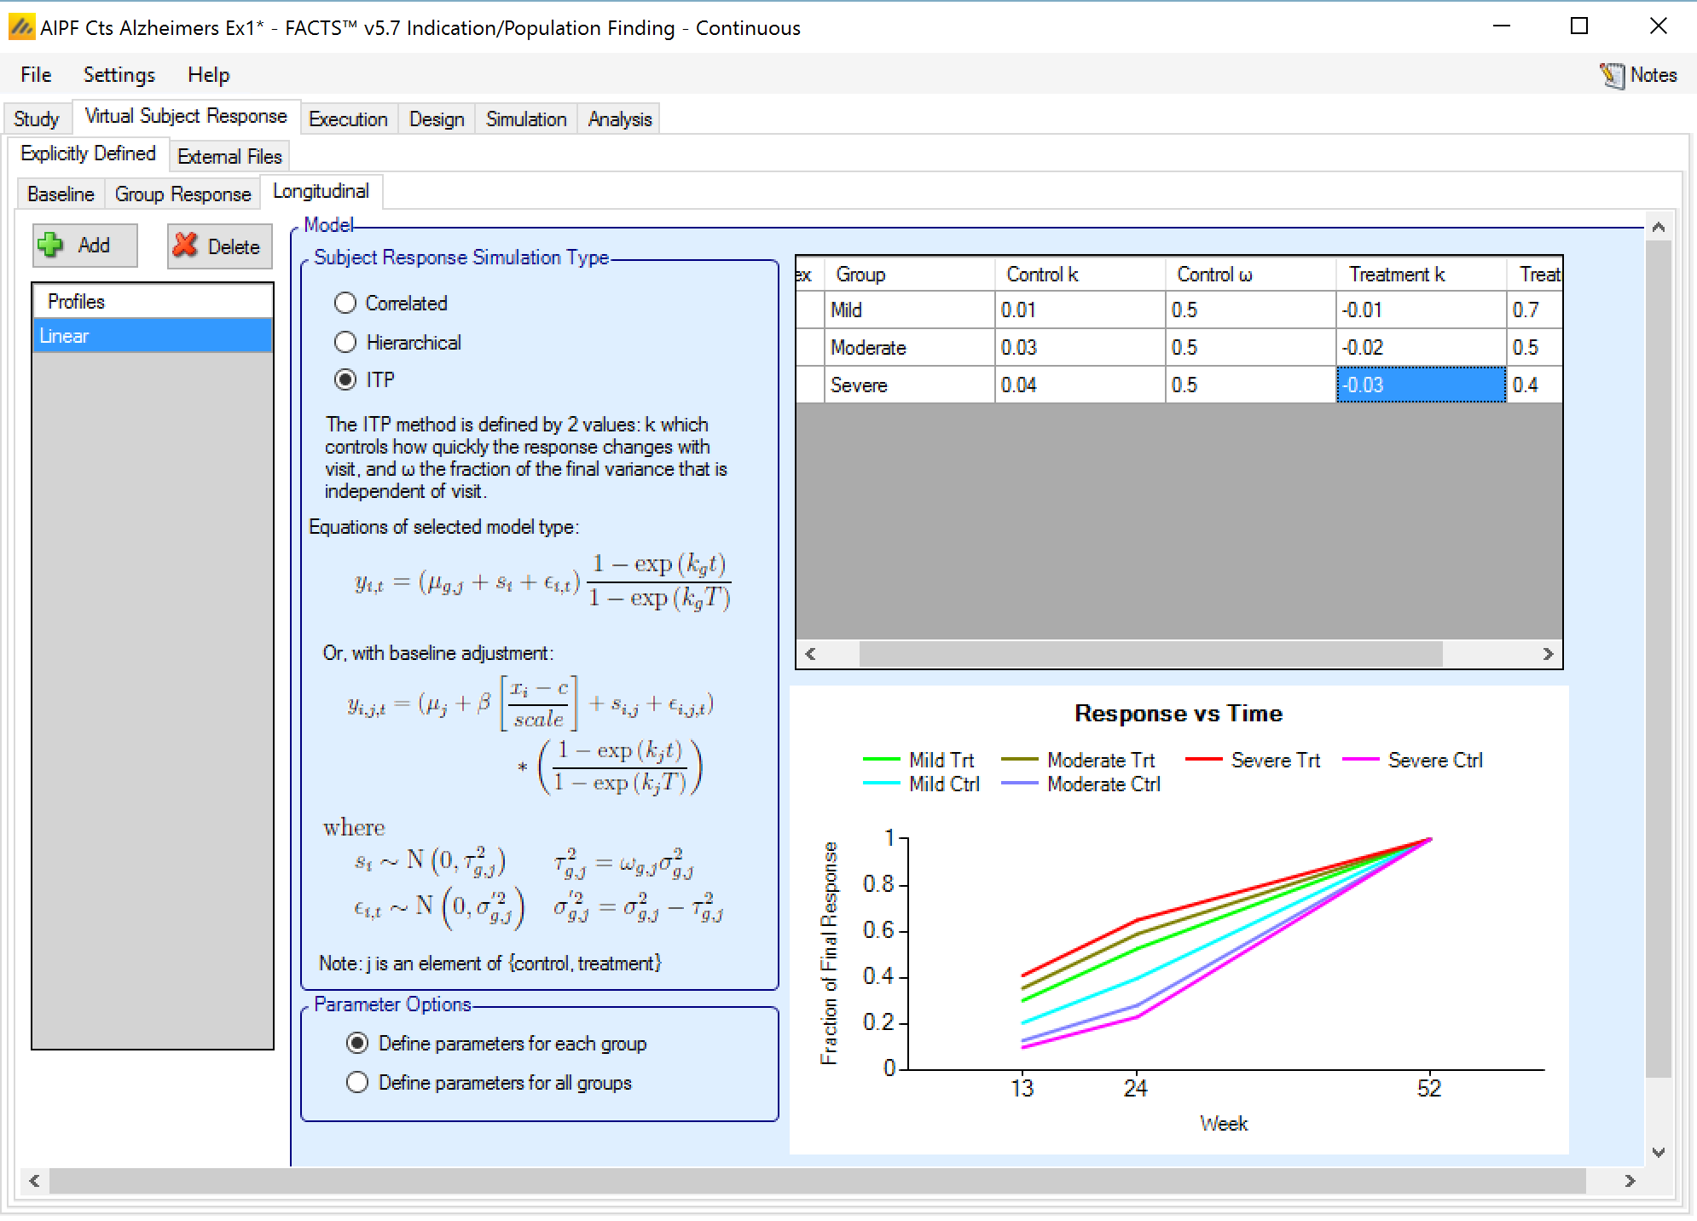1697x1221 pixels.
Task: Click the table horizontal scrollbar track
Action: tap(1492, 654)
